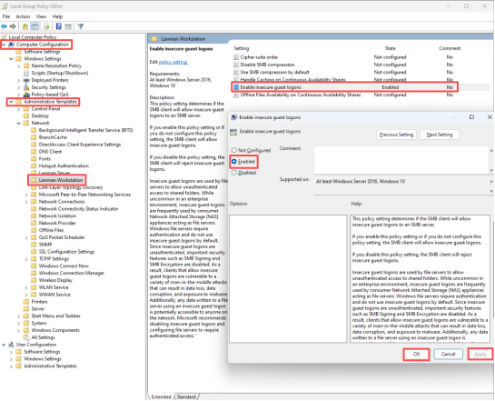Switch to the Extended tab
The image size is (495, 401).
coord(161,396)
